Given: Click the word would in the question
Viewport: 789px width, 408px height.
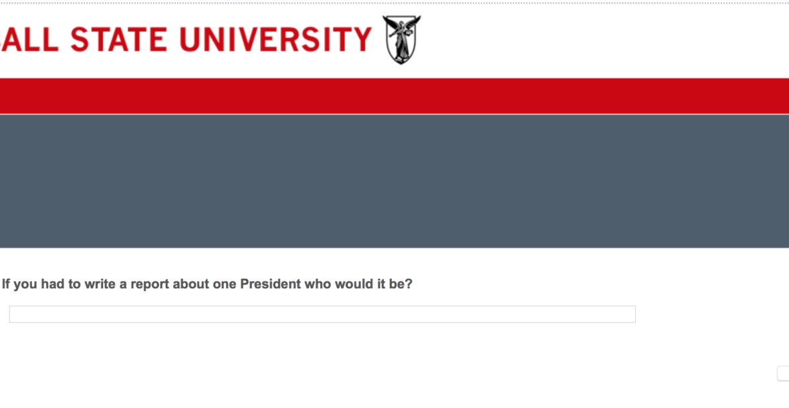Looking at the screenshot, I should (354, 284).
